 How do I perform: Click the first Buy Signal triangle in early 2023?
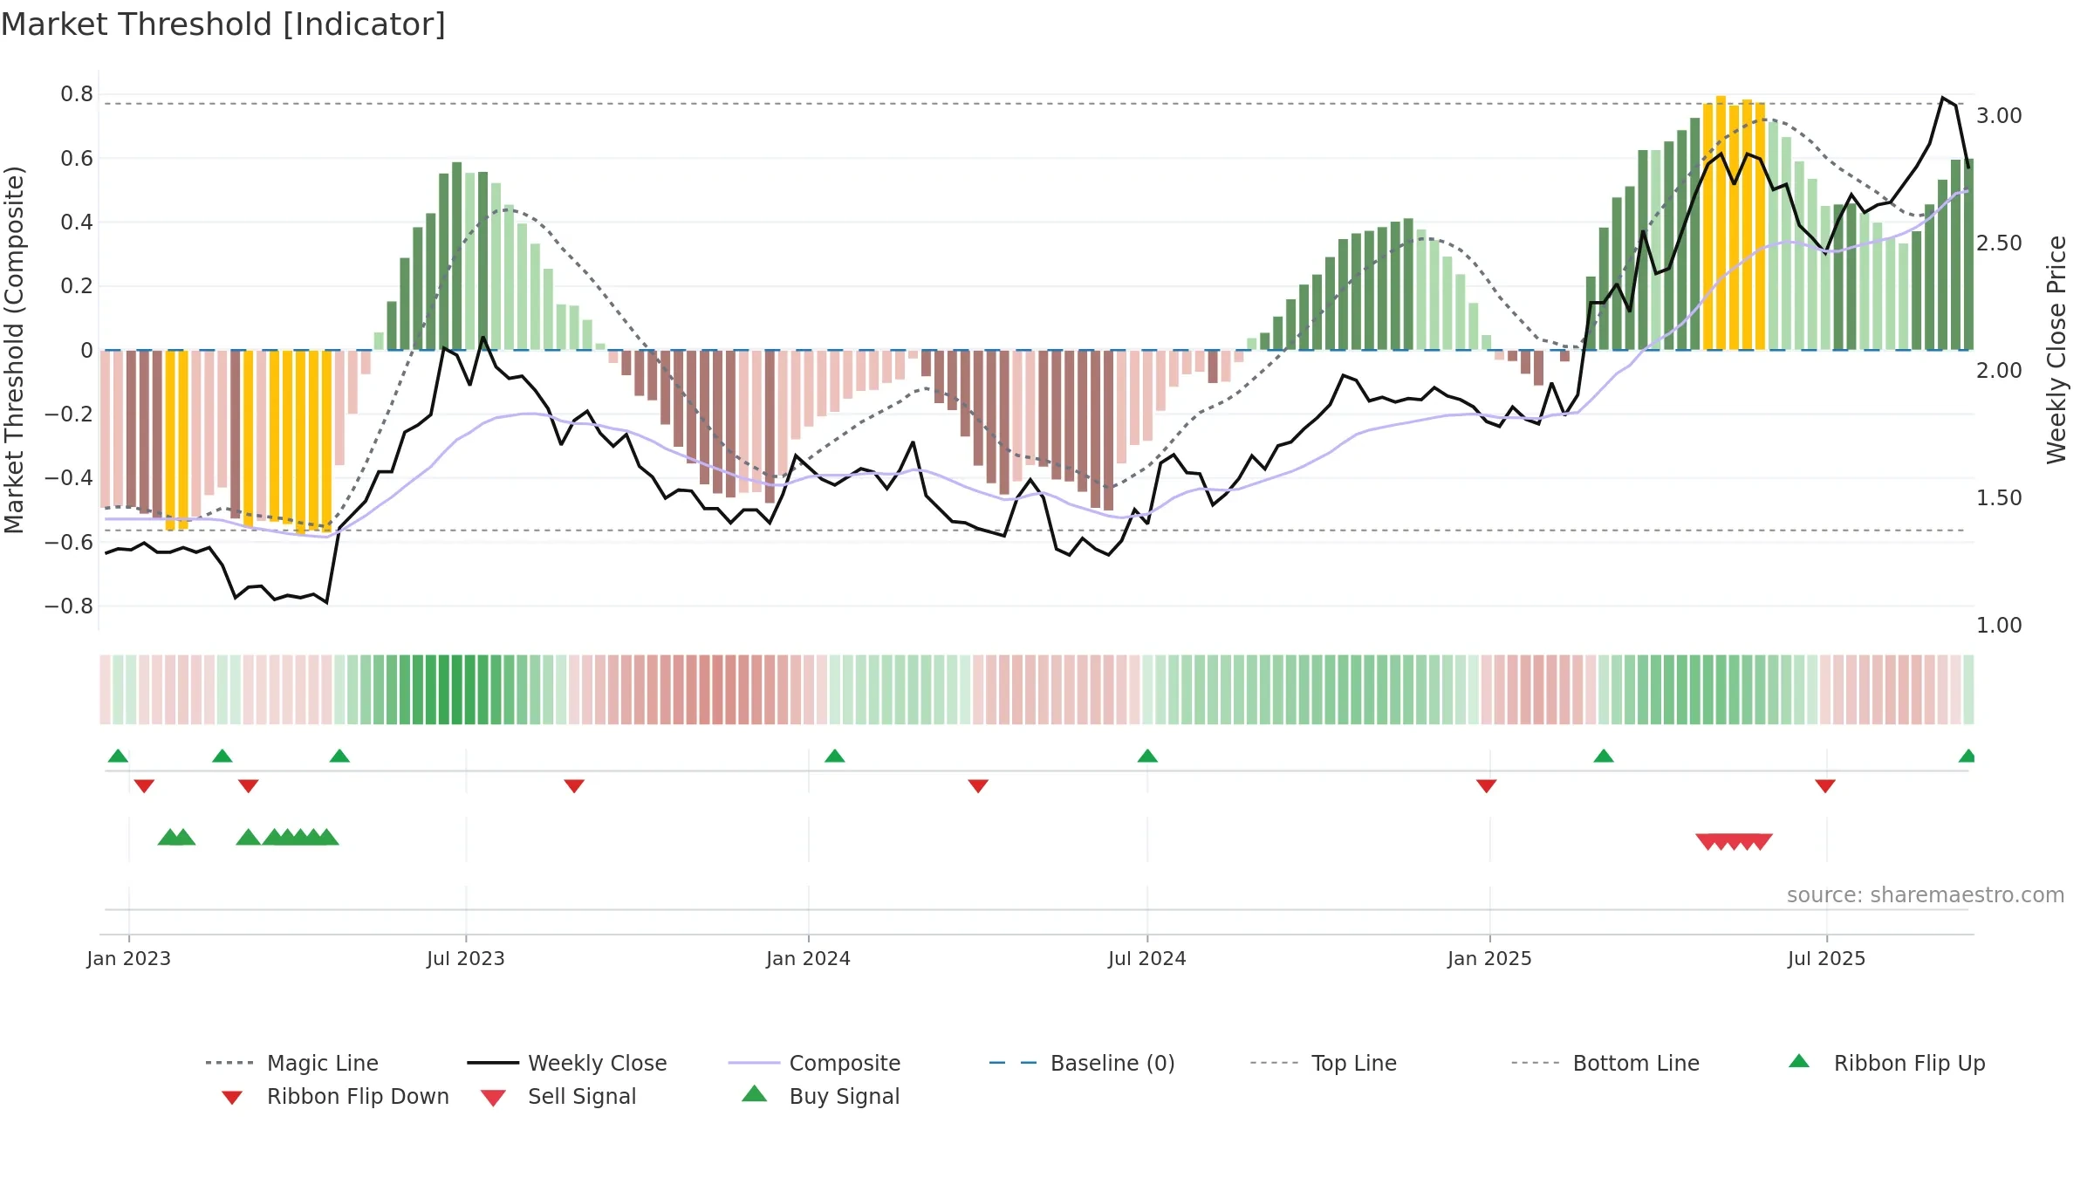click(x=169, y=838)
